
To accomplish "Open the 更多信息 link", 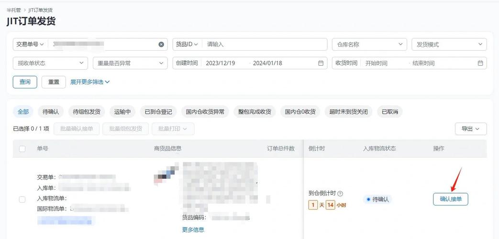I will pyautogui.click(x=193, y=230).
